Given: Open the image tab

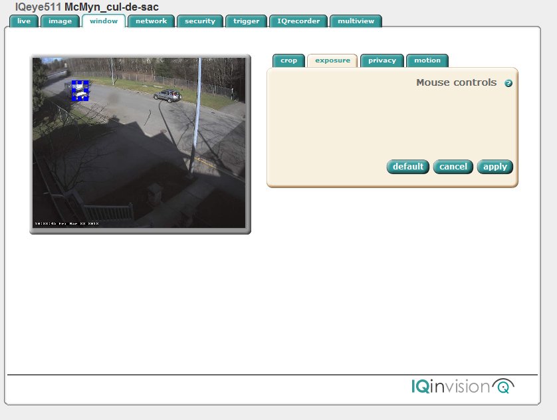Looking at the screenshot, I should pos(60,21).
